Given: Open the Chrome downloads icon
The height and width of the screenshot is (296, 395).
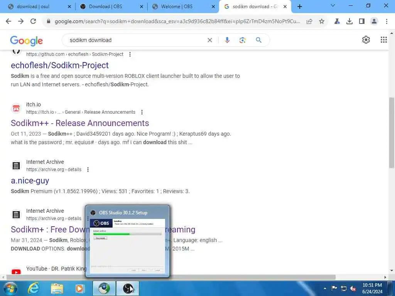Looking at the screenshot, I should pyautogui.click(x=349, y=22).
